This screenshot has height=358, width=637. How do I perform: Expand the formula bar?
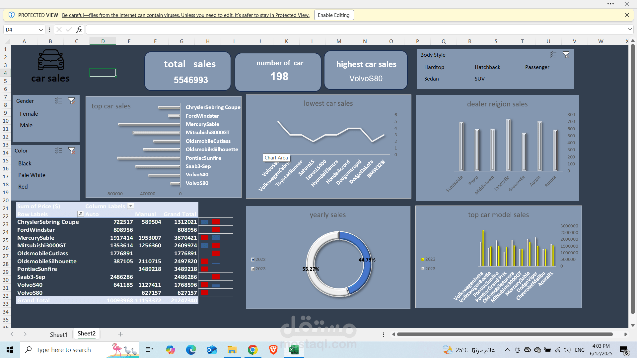pyautogui.click(x=629, y=29)
